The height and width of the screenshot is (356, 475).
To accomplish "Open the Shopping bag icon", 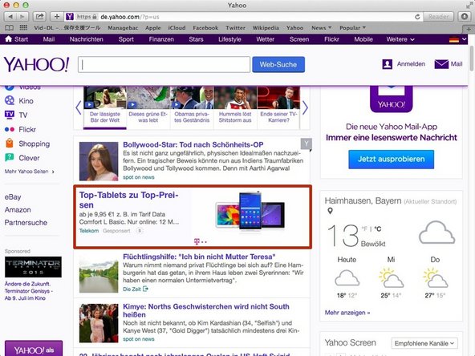I will coord(10,143).
